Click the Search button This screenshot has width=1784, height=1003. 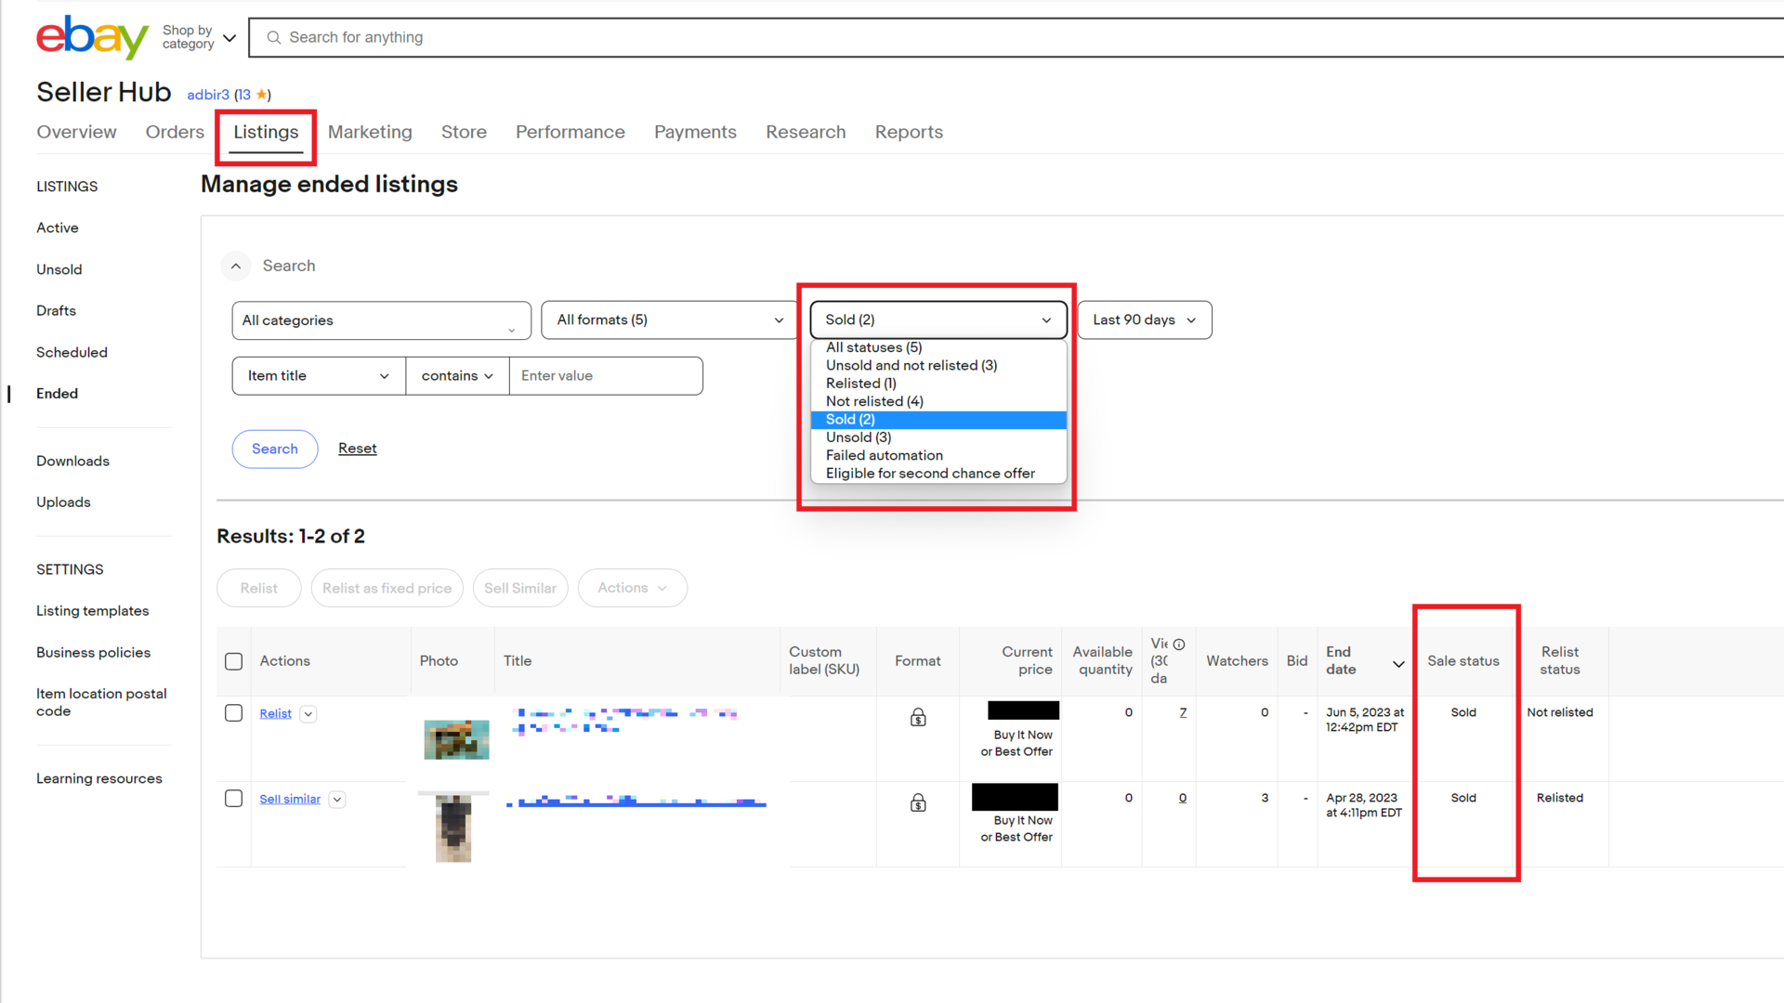(274, 447)
